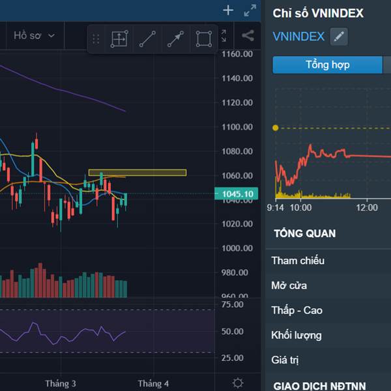Click the small collapse arrows beside price axis
The width and height of the screenshot is (391, 391).
click(x=224, y=36)
